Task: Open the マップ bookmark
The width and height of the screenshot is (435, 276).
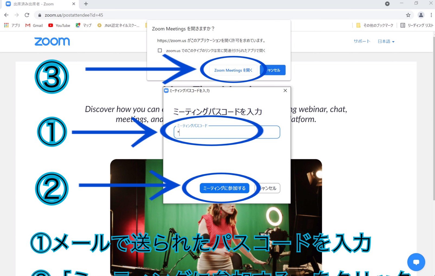Action: point(84,25)
